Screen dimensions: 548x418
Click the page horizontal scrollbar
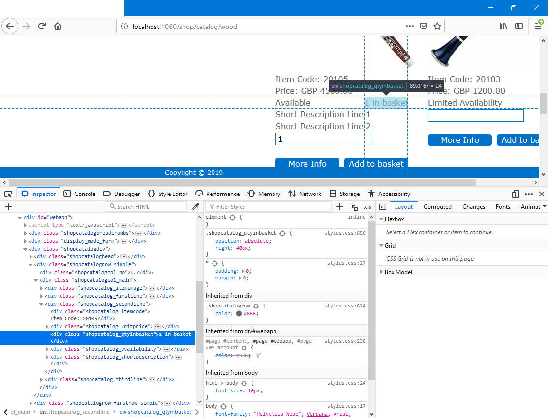pyautogui.click(x=242, y=183)
